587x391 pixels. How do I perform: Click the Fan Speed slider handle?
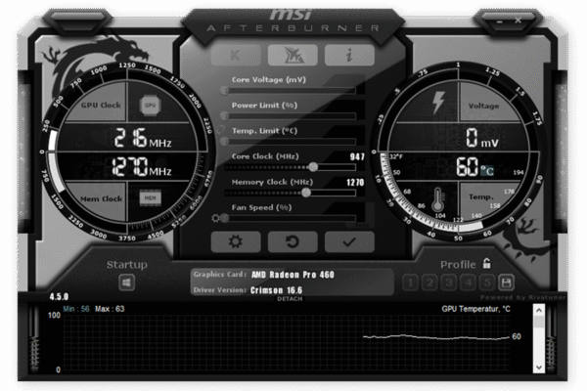click(225, 218)
